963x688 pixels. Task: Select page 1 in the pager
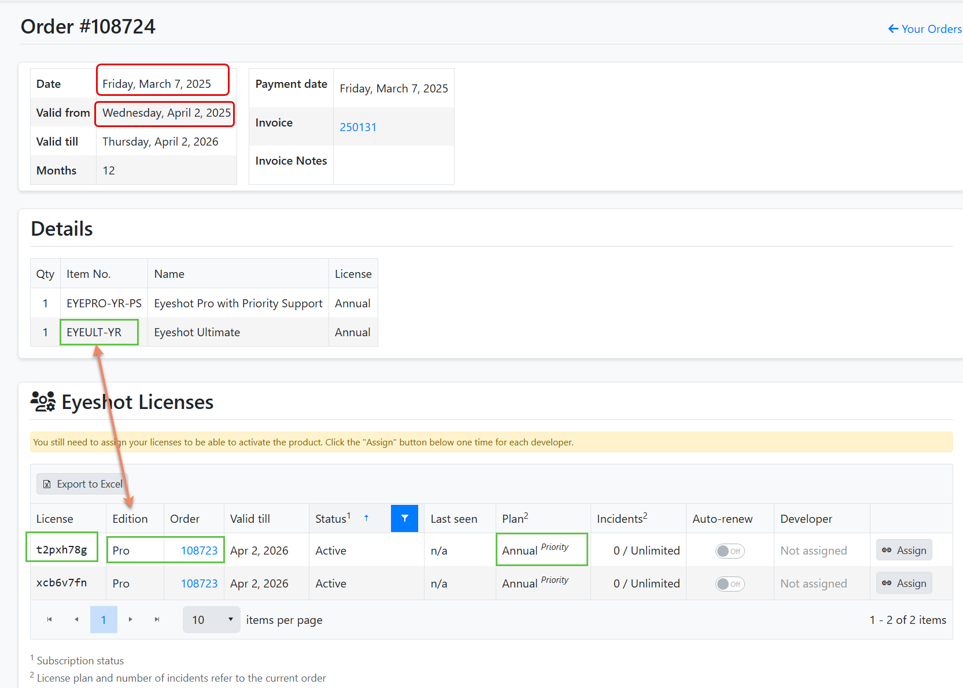[104, 619]
